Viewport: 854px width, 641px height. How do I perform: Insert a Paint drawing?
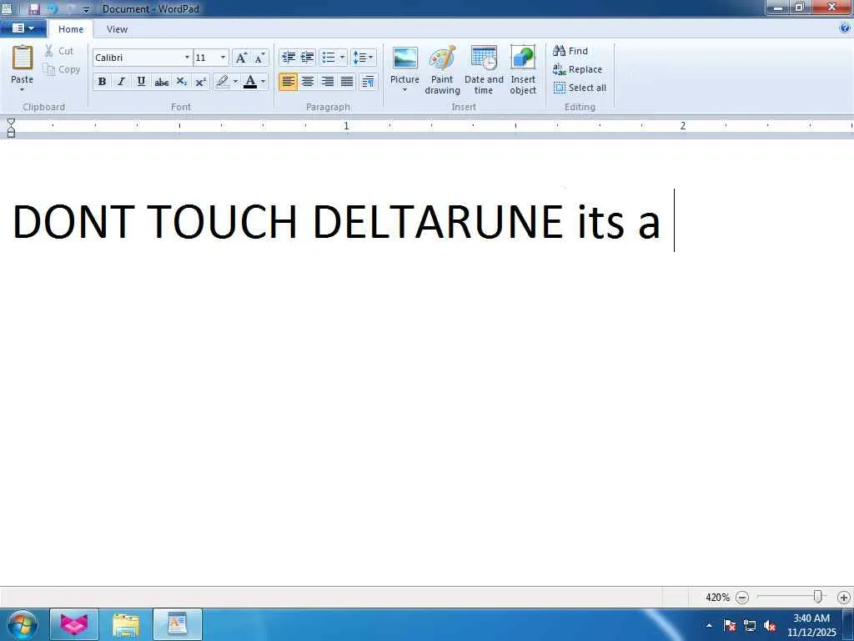(x=442, y=70)
